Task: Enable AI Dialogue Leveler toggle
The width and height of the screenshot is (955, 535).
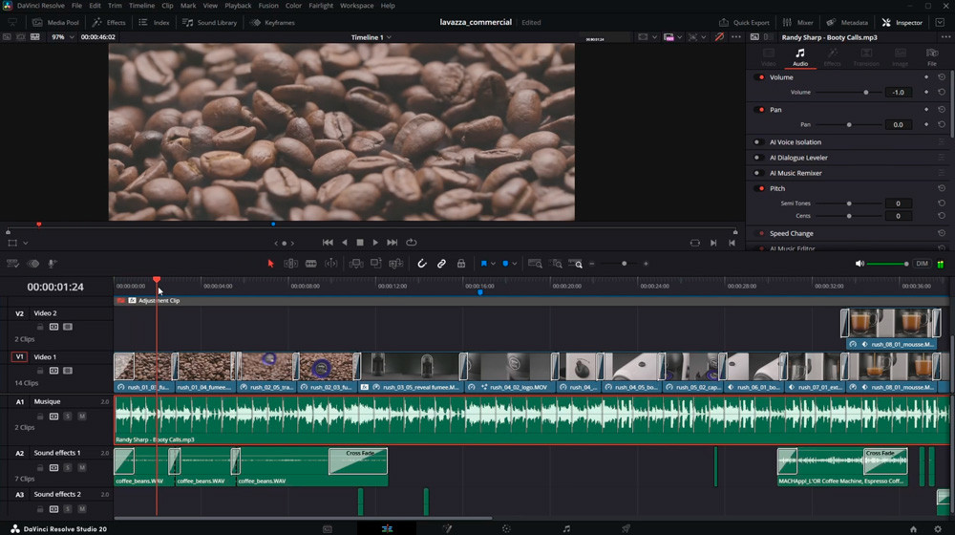Action: coord(758,158)
